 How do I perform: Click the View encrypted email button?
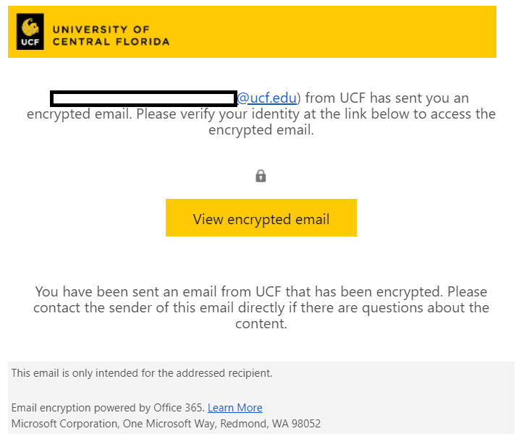pyautogui.click(x=261, y=218)
